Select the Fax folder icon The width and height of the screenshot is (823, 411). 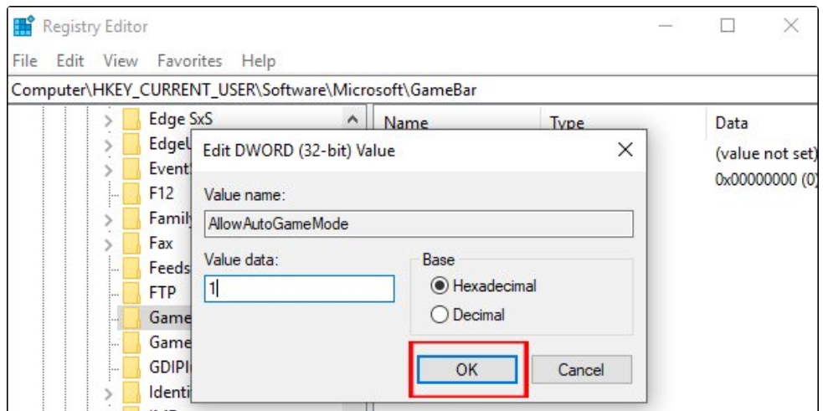(131, 244)
